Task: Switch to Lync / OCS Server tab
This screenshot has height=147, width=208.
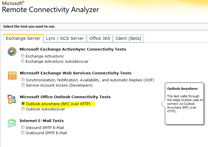Action: click(x=65, y=39)
